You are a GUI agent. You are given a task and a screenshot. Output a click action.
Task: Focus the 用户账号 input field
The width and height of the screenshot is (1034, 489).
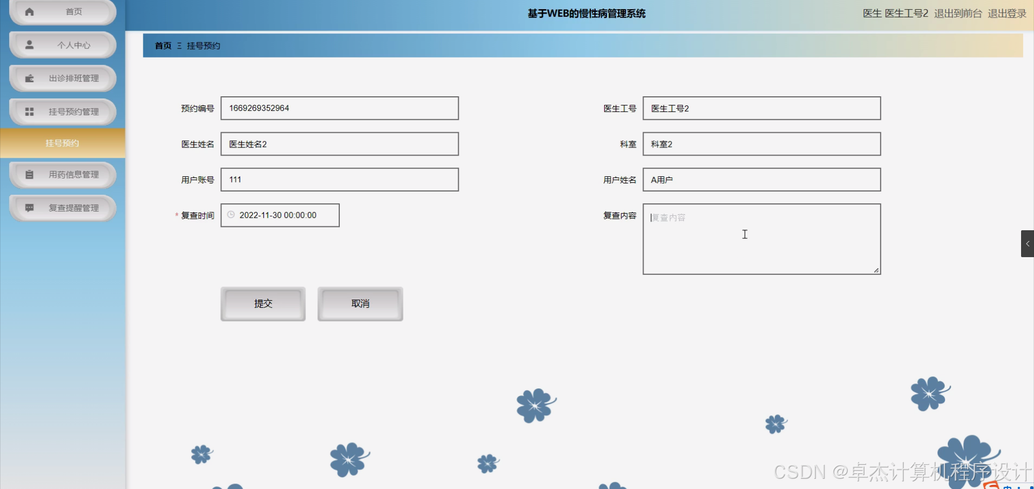340,180
